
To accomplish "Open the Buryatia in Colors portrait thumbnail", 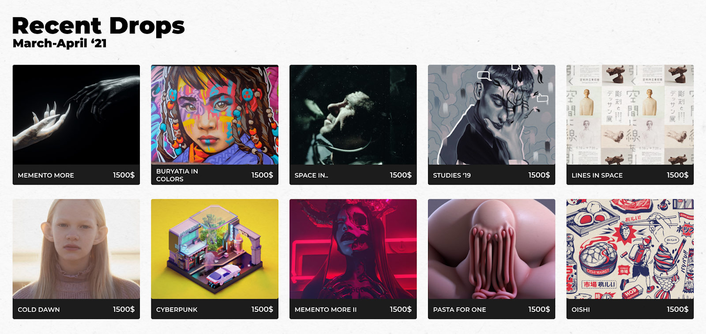I will tap(215, 115).
